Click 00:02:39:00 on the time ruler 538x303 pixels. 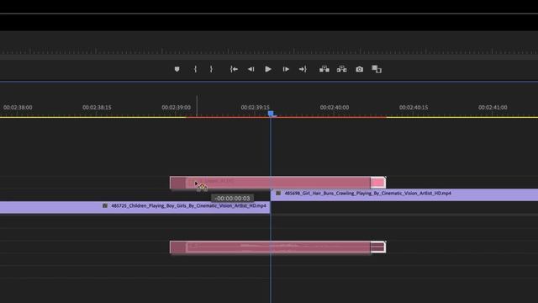176,108
